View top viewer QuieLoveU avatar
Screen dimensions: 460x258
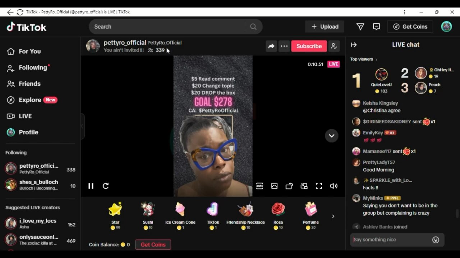coord(381,74)
